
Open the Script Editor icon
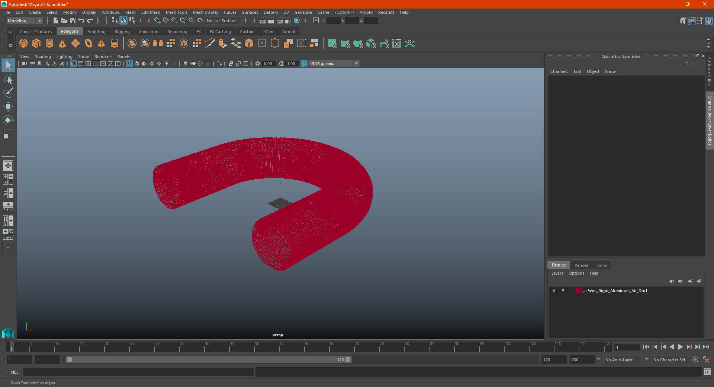point(707,372)
